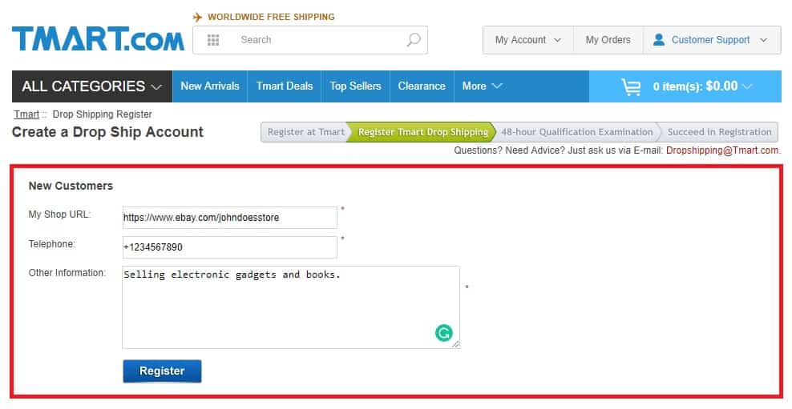Click the magnifier search icon
This screenshot has width=792, height=409.
[414, 40]
